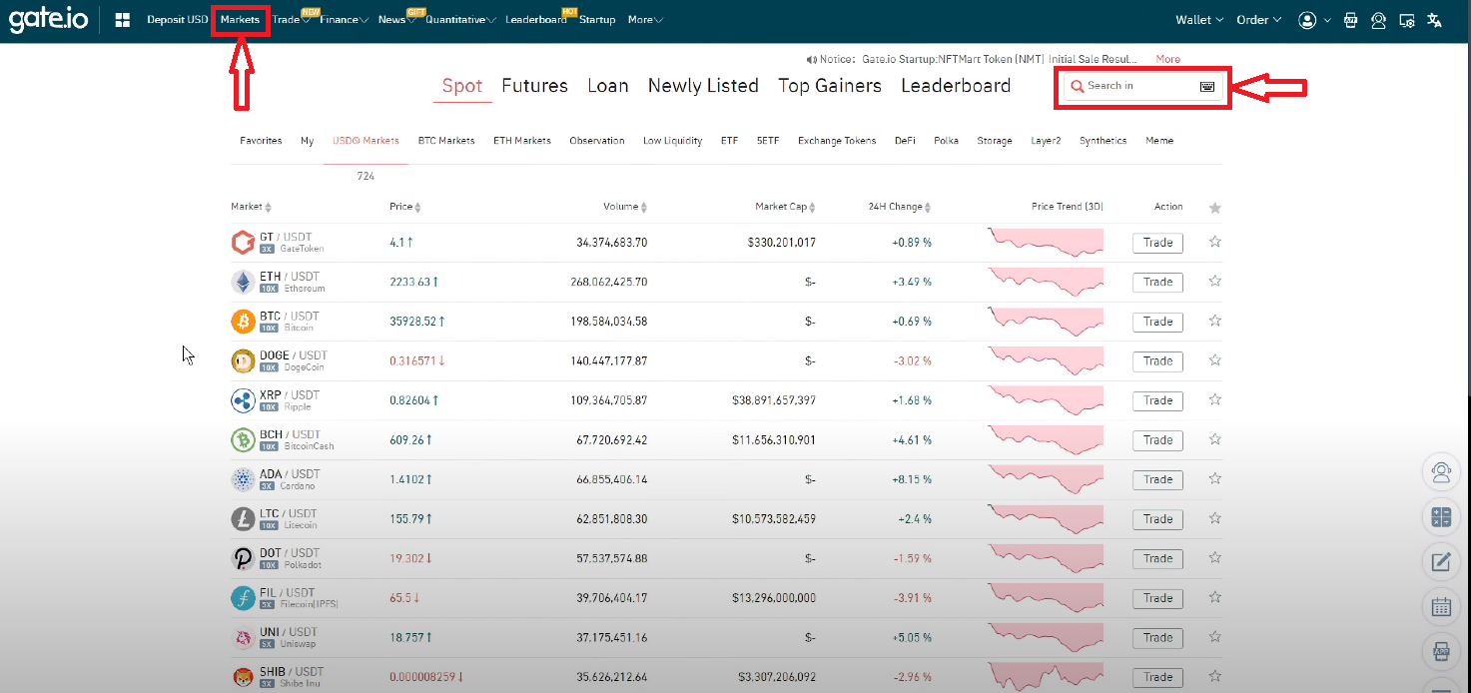
Task: Open Deposit USD in the header
Action: (x=177, y=20)
